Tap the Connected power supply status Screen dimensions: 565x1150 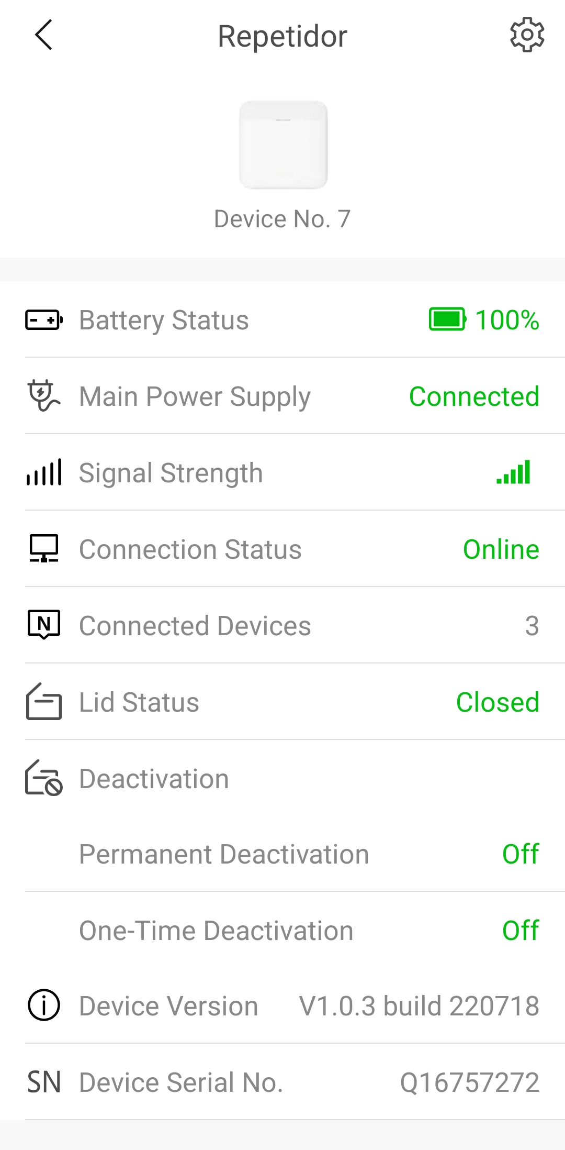[474, 396]
